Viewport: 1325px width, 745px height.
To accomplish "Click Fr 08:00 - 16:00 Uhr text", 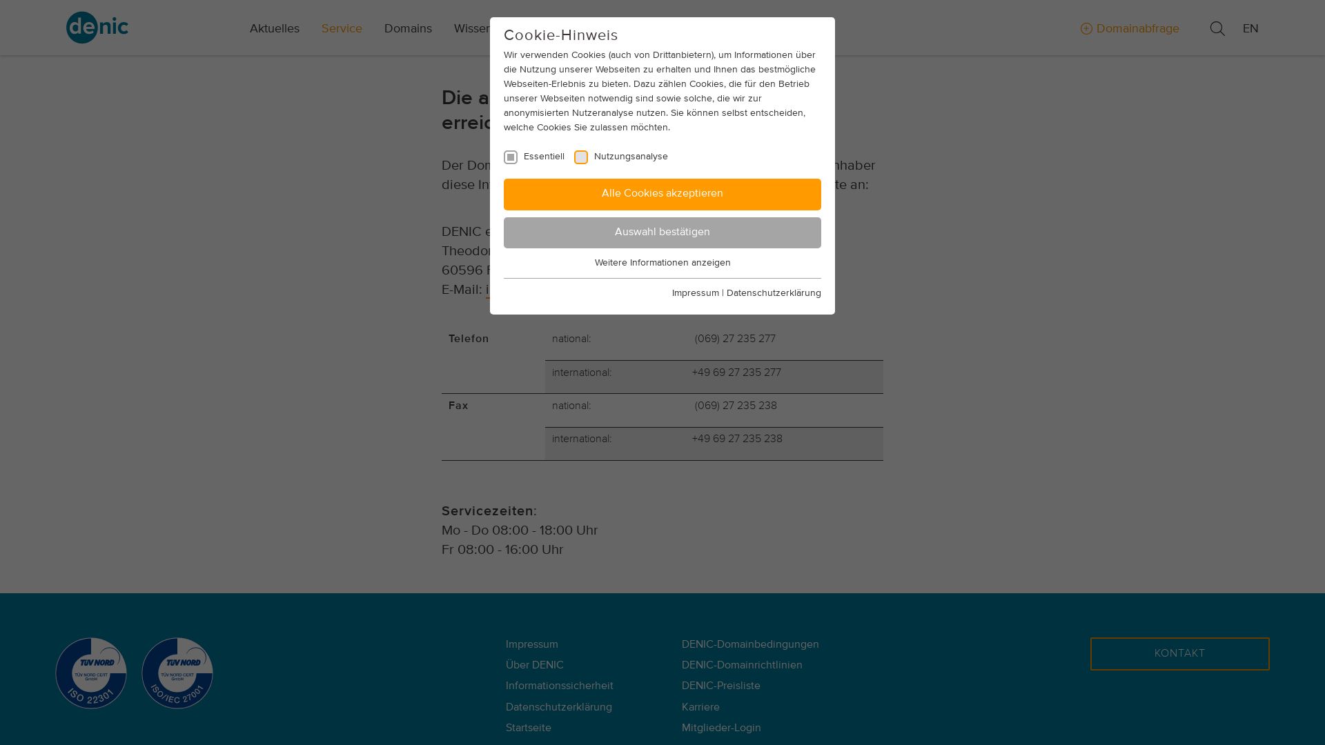I will click(x=502, y=550).
